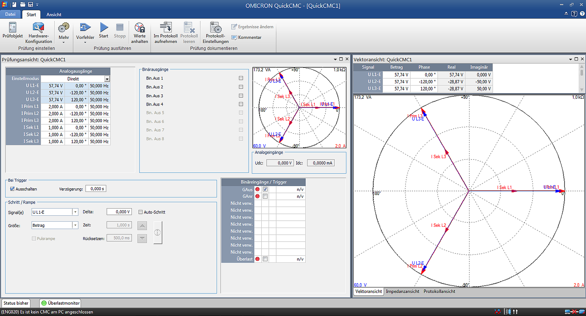Select the I Prim L2 phase cell -120,00 °

point(76,113)
